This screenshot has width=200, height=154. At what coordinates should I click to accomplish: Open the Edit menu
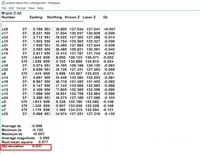pos(11,8)
